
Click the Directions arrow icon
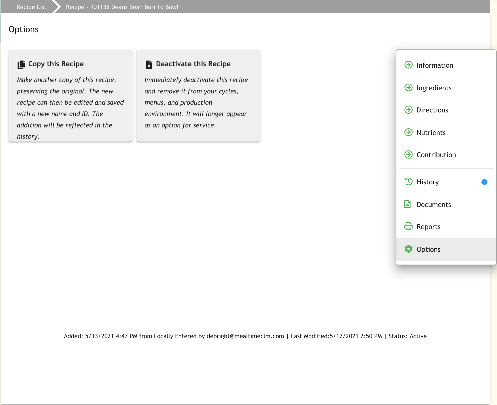pos(408,110)
